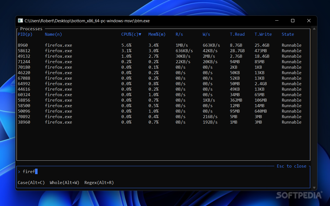Select process row with PID 70892

(163, 117)
